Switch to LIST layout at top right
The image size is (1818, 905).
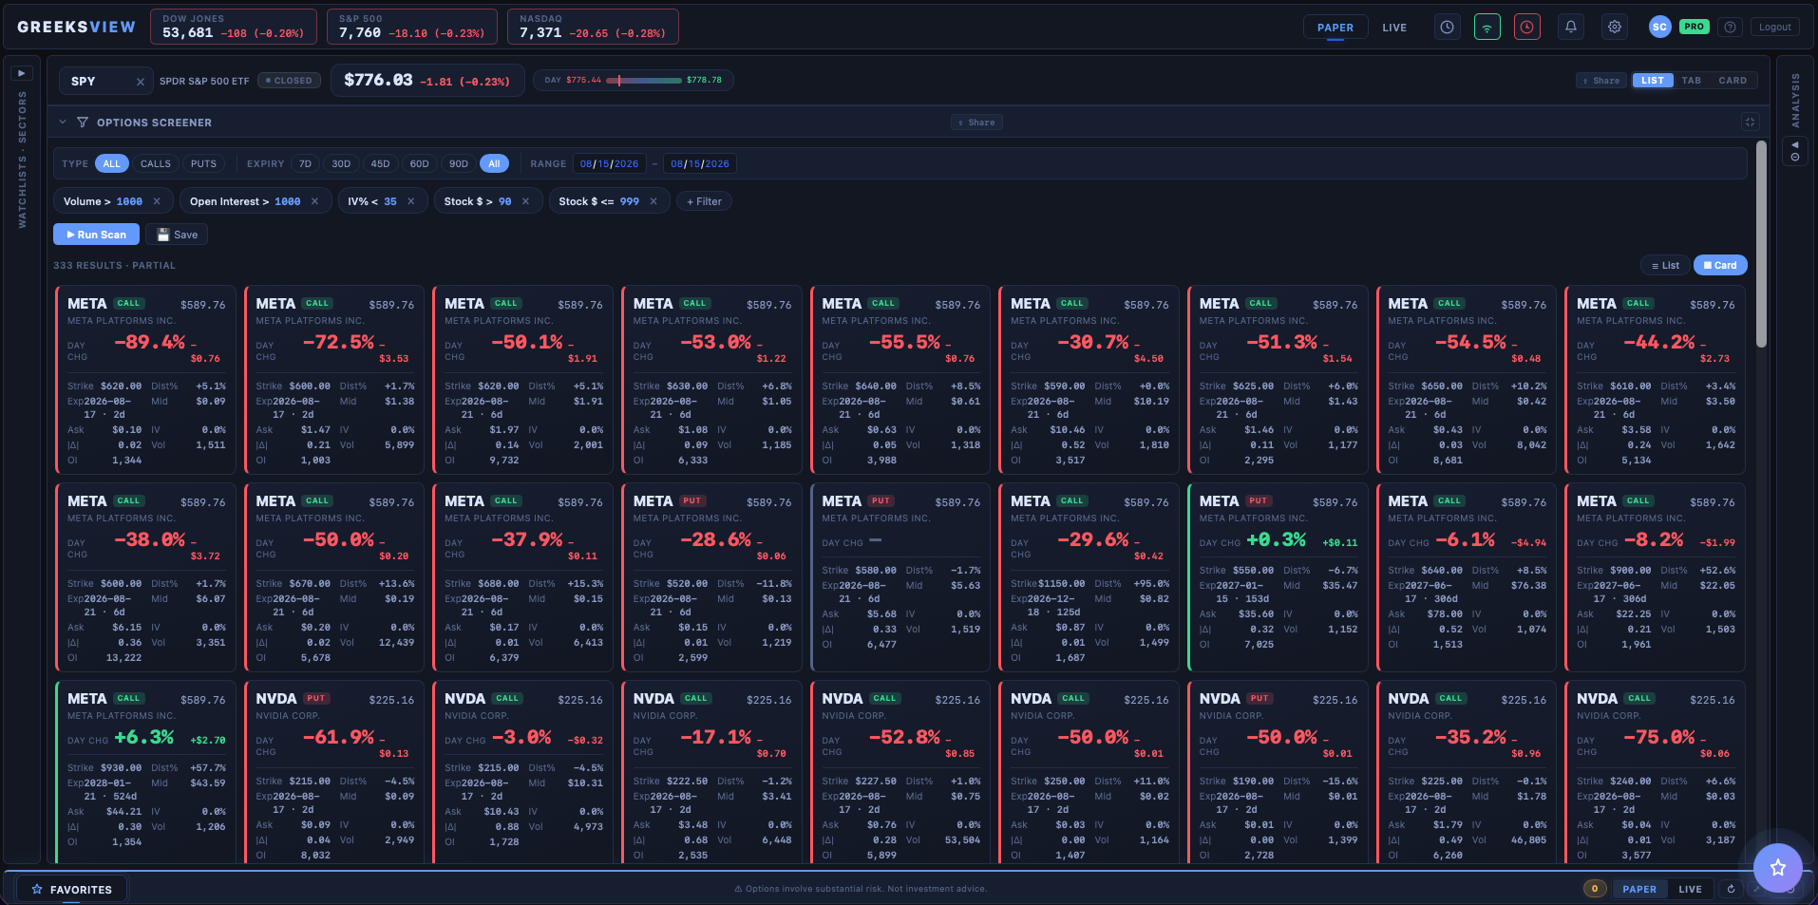click(x=1653, y=81)
